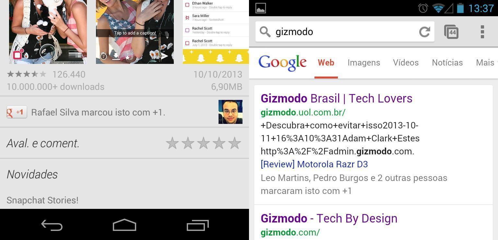Switch to the Notícias tab
This screenshot has height=240, width=498.
click(x=447, y=63)
